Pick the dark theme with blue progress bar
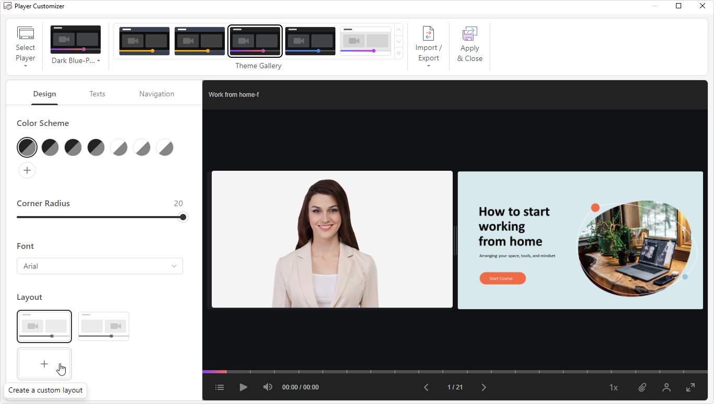714x404 pixels. [310, 41]
